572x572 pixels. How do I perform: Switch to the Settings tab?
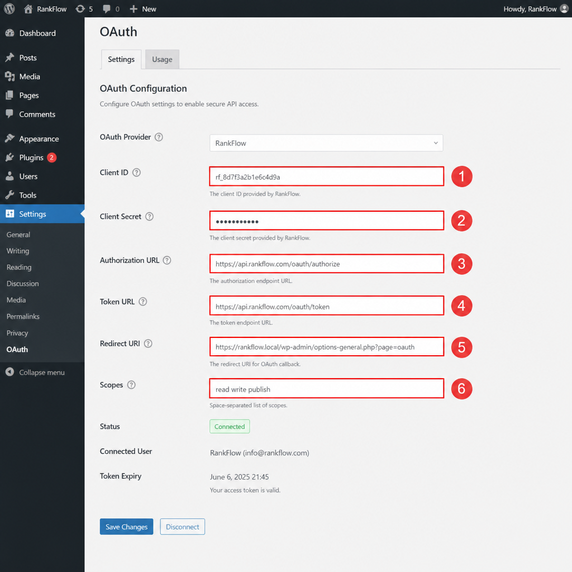[121, 59]
